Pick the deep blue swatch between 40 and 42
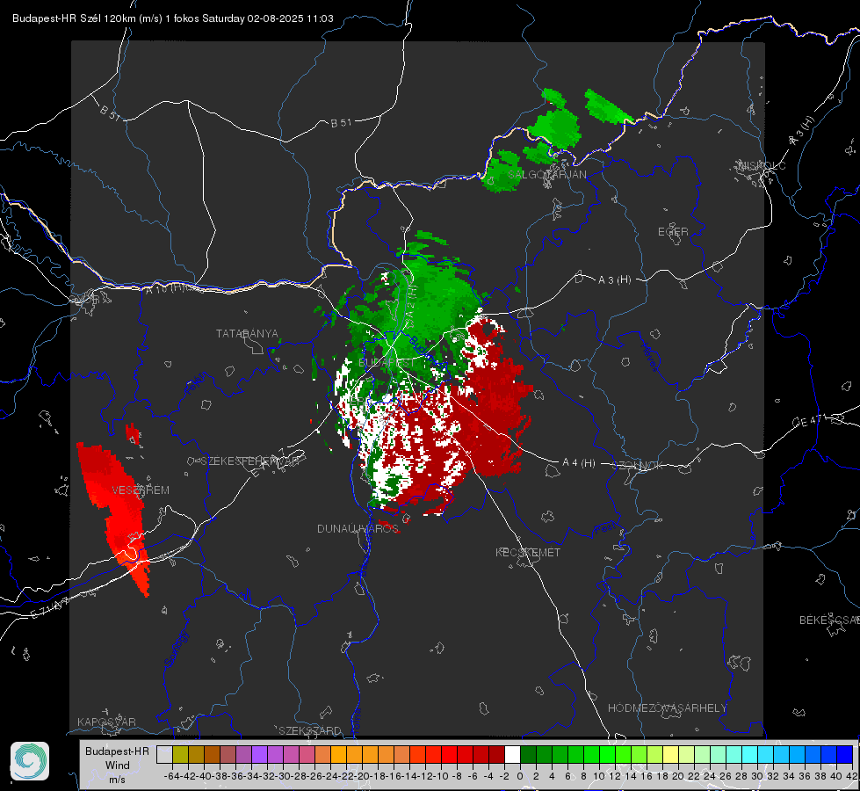860x791 pixels. pos(844,754)
